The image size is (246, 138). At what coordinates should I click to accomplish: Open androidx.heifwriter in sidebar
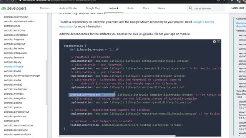tap(14, 49)
